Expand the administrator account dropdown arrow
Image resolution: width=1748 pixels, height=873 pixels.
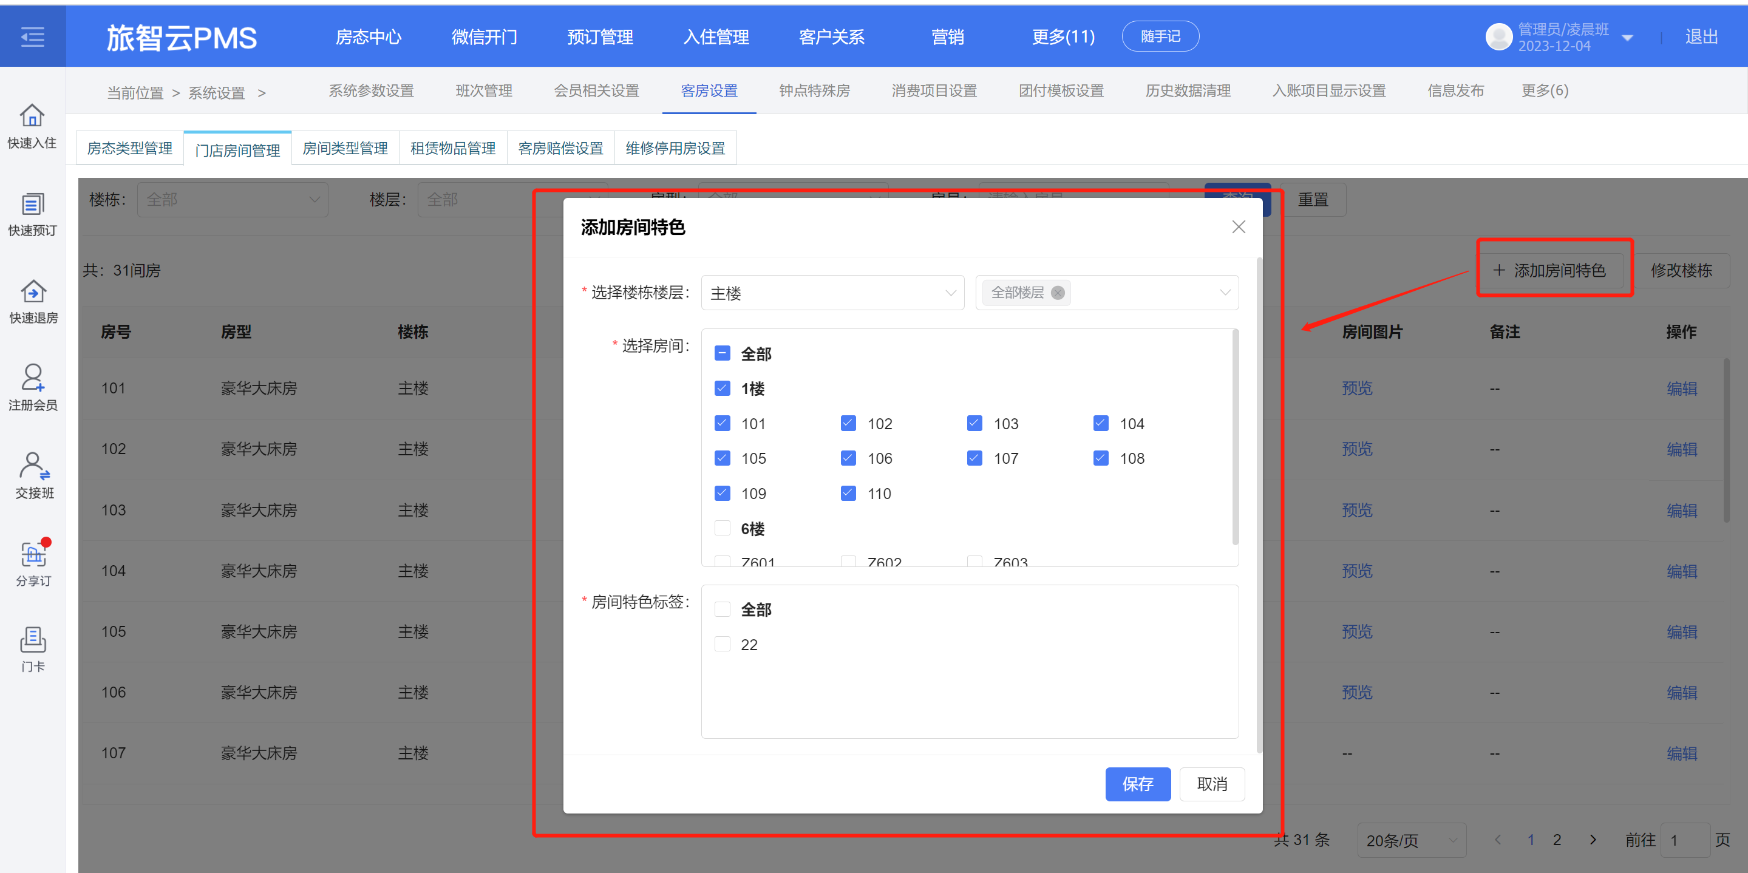point(1627,38)
